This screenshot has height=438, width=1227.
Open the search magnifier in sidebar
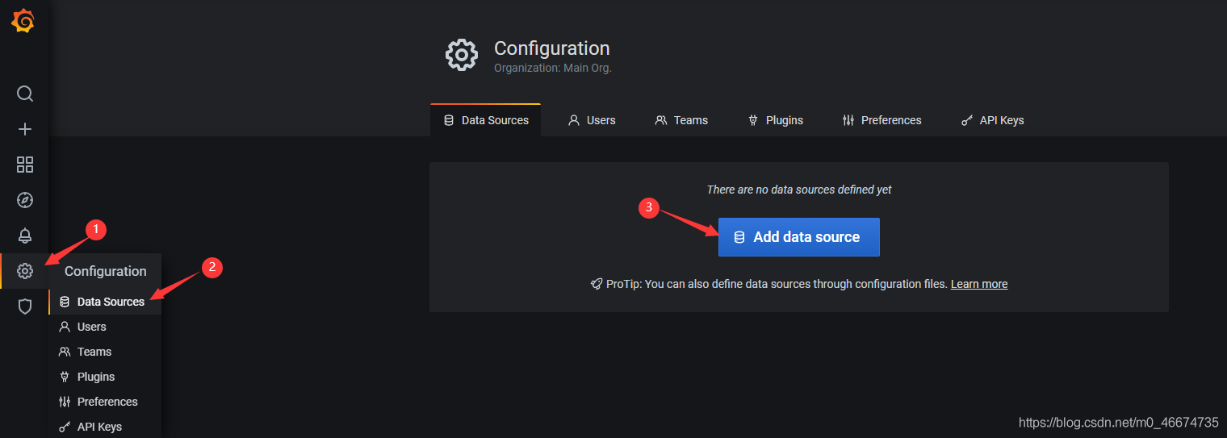tap(25, 94)
